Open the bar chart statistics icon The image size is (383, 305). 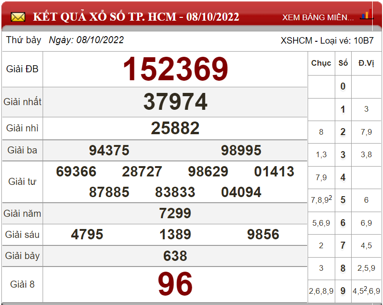367,14
